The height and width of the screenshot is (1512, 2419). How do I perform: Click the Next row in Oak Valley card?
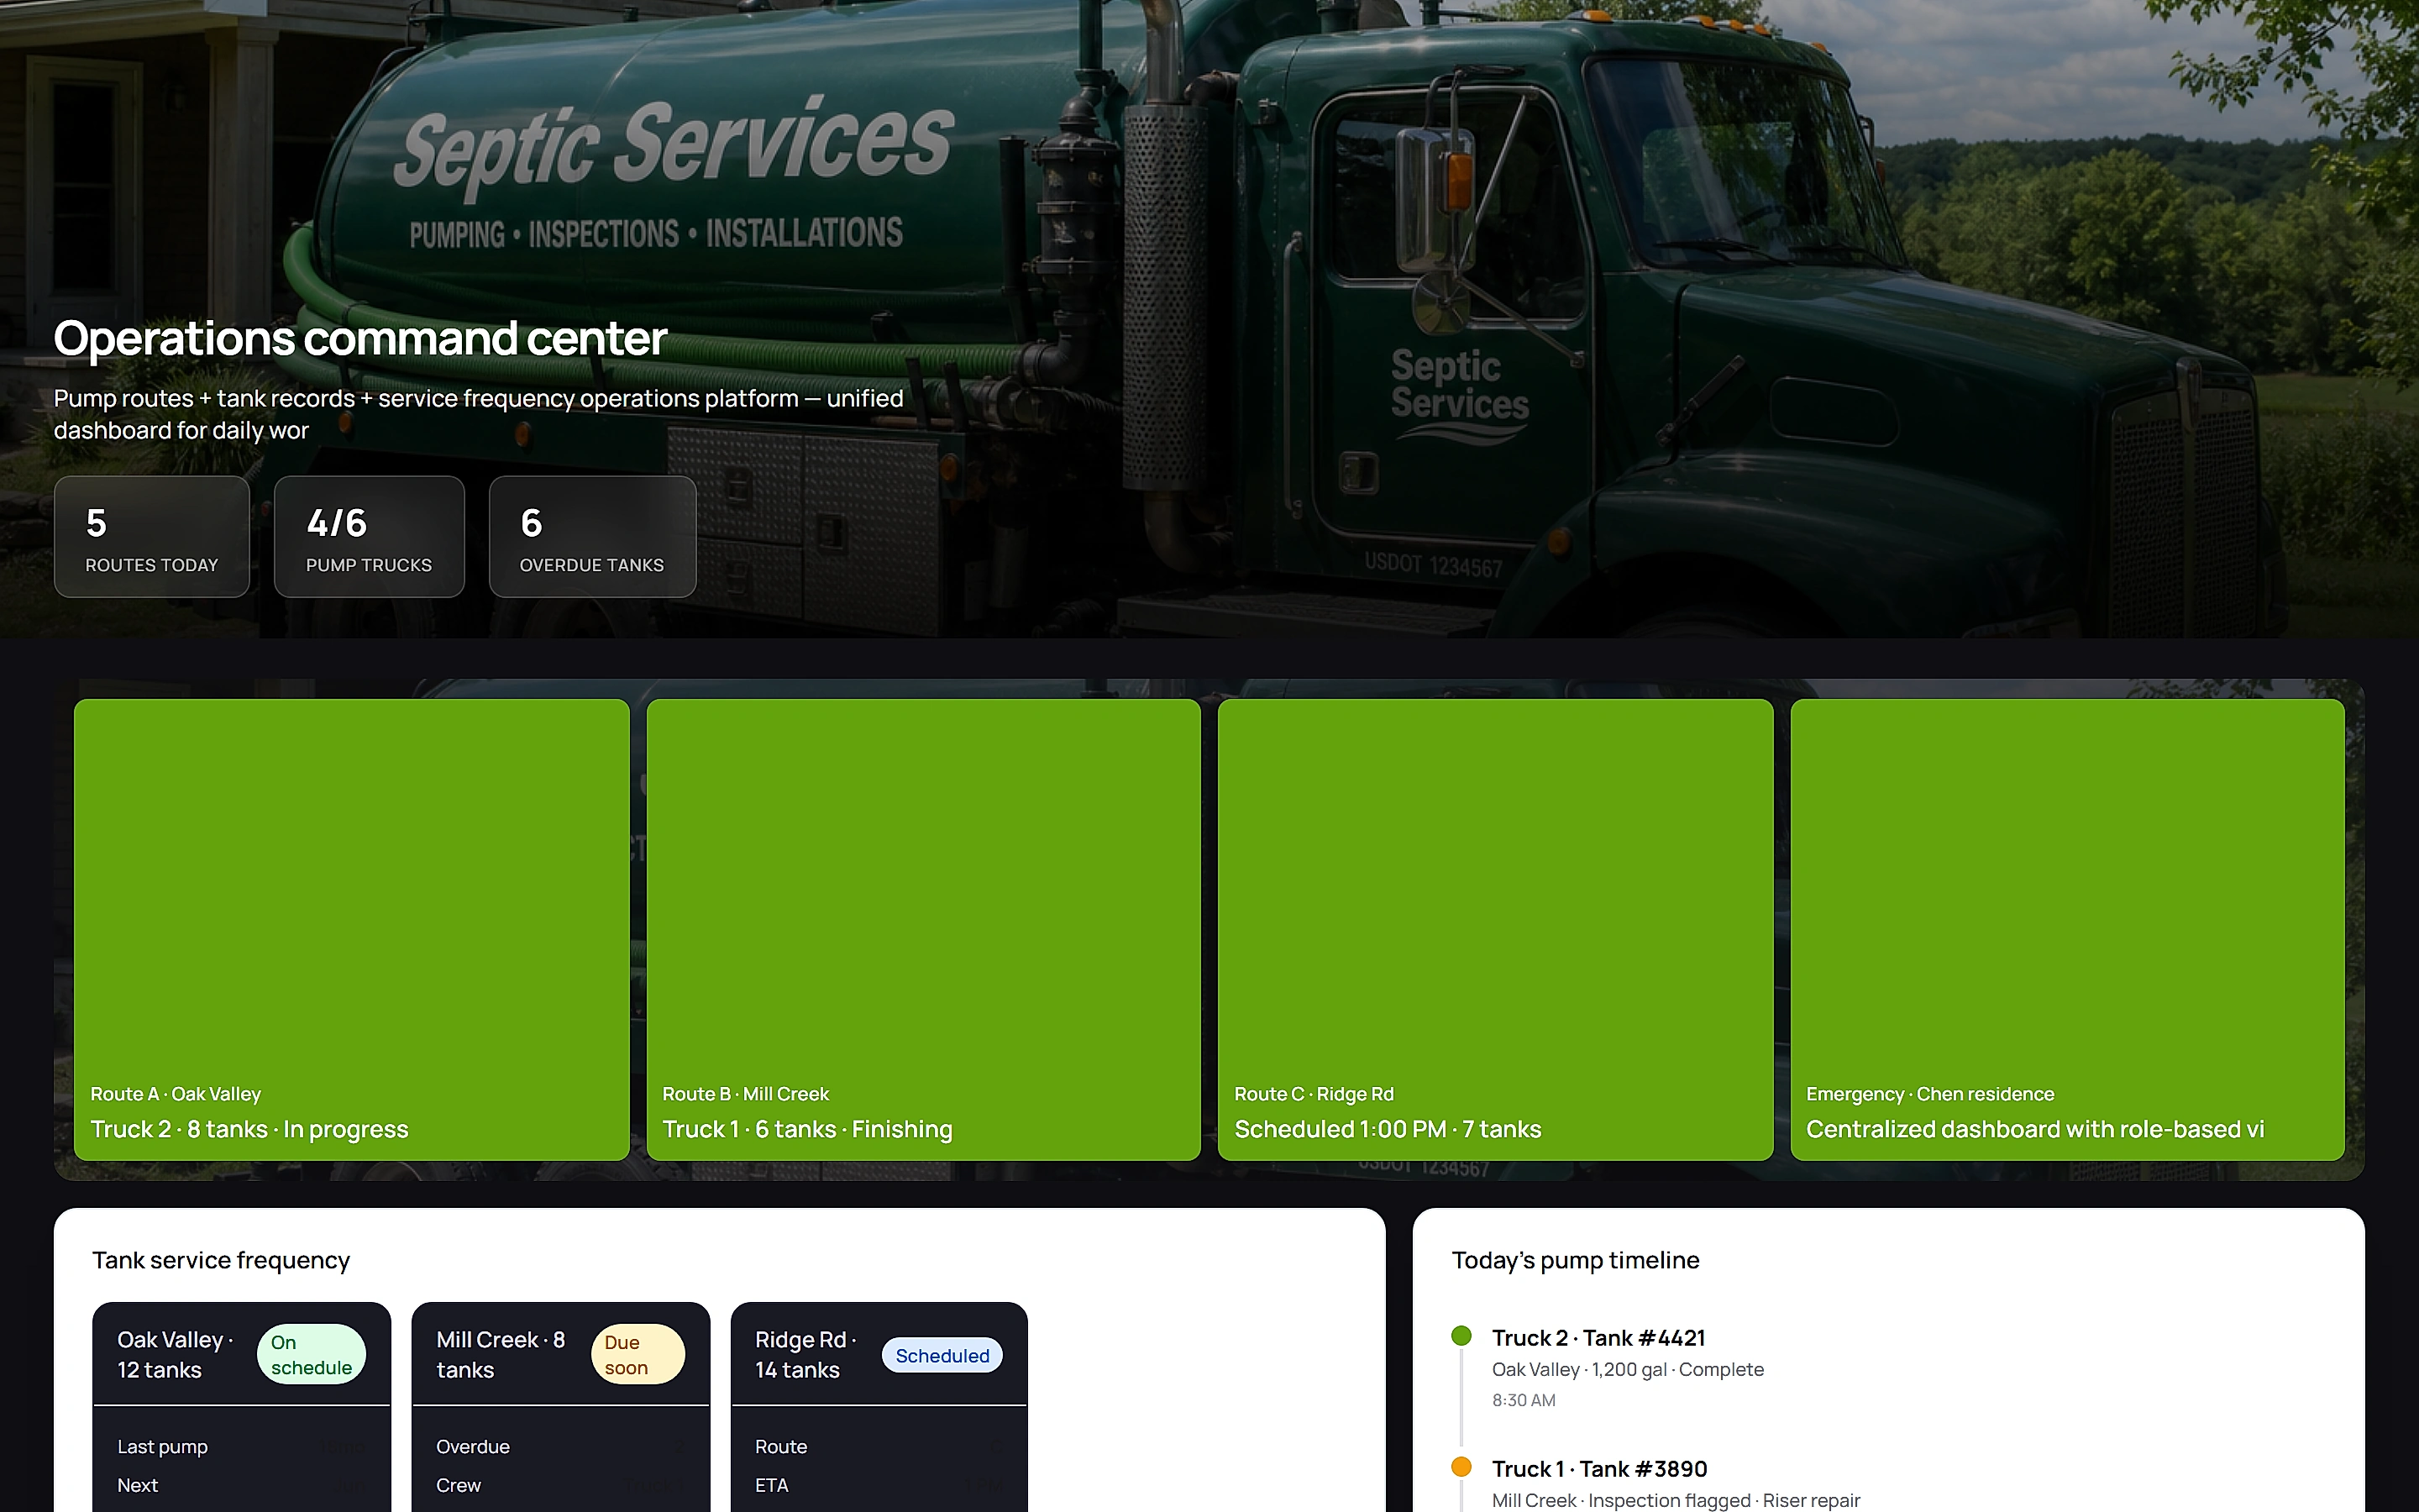click(242, 1485)
